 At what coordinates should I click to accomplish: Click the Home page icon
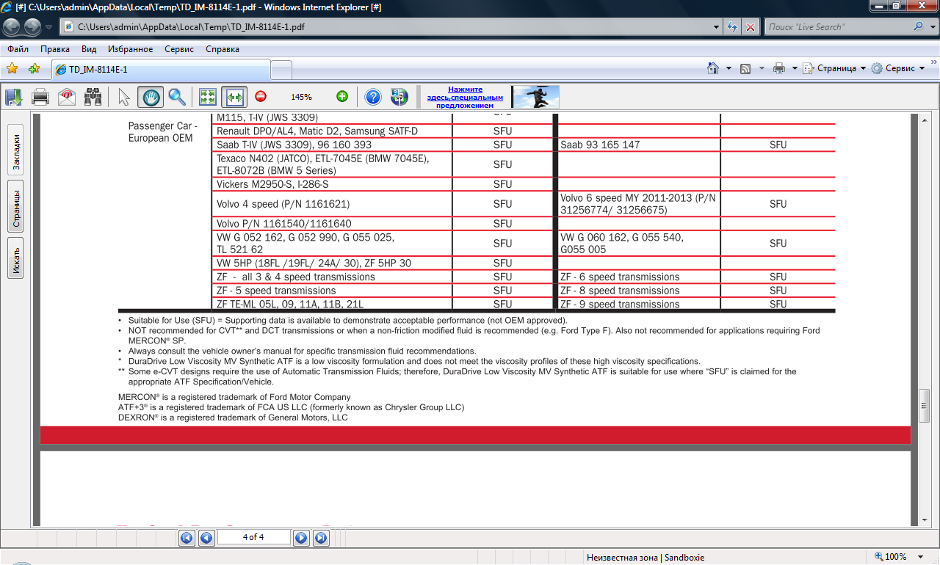coord(713,68)
